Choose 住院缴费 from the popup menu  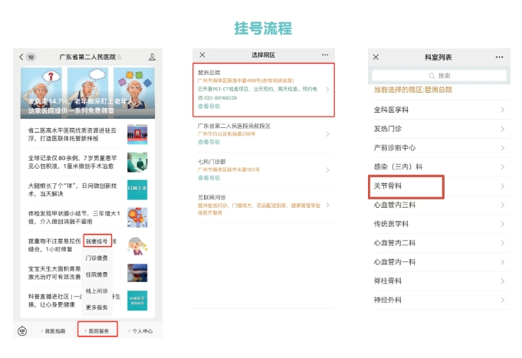coord(97,274)
